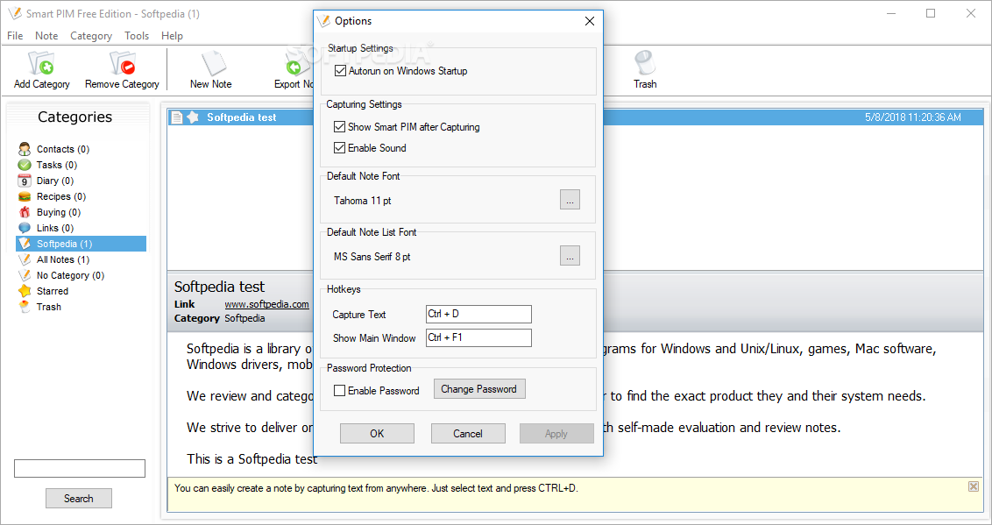This screenshot has width=992, height=525.
Task: Click the Tahoma 11 pt font text
Action: (x=363, y=201)
